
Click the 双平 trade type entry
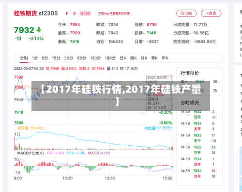pos(197,117)
